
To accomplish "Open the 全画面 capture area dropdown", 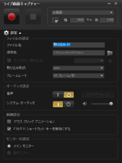I will 82,13.
